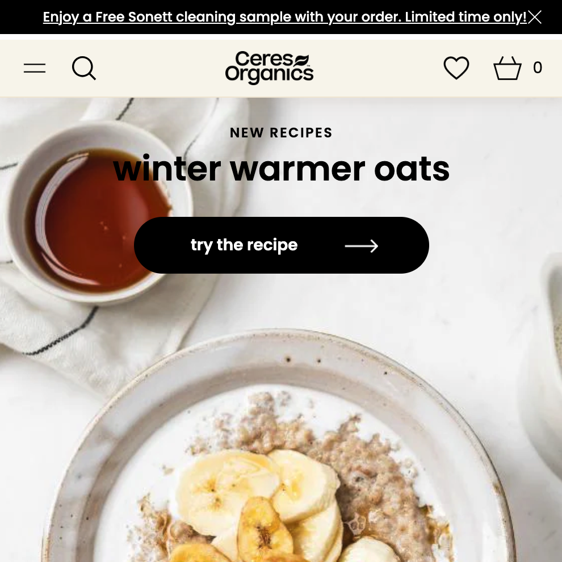
Task: Dismiss the promo banner with X
Action: (535, 17)
